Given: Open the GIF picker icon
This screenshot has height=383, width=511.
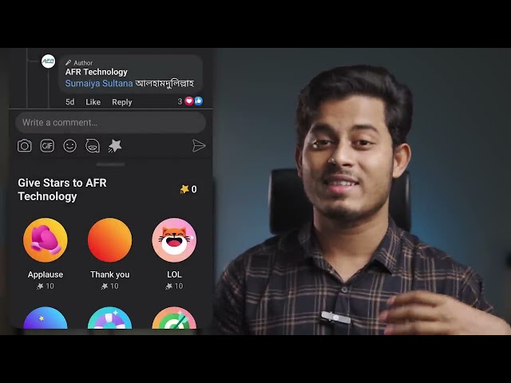Looking at the screenshot, I should click(x=47, y=145).
